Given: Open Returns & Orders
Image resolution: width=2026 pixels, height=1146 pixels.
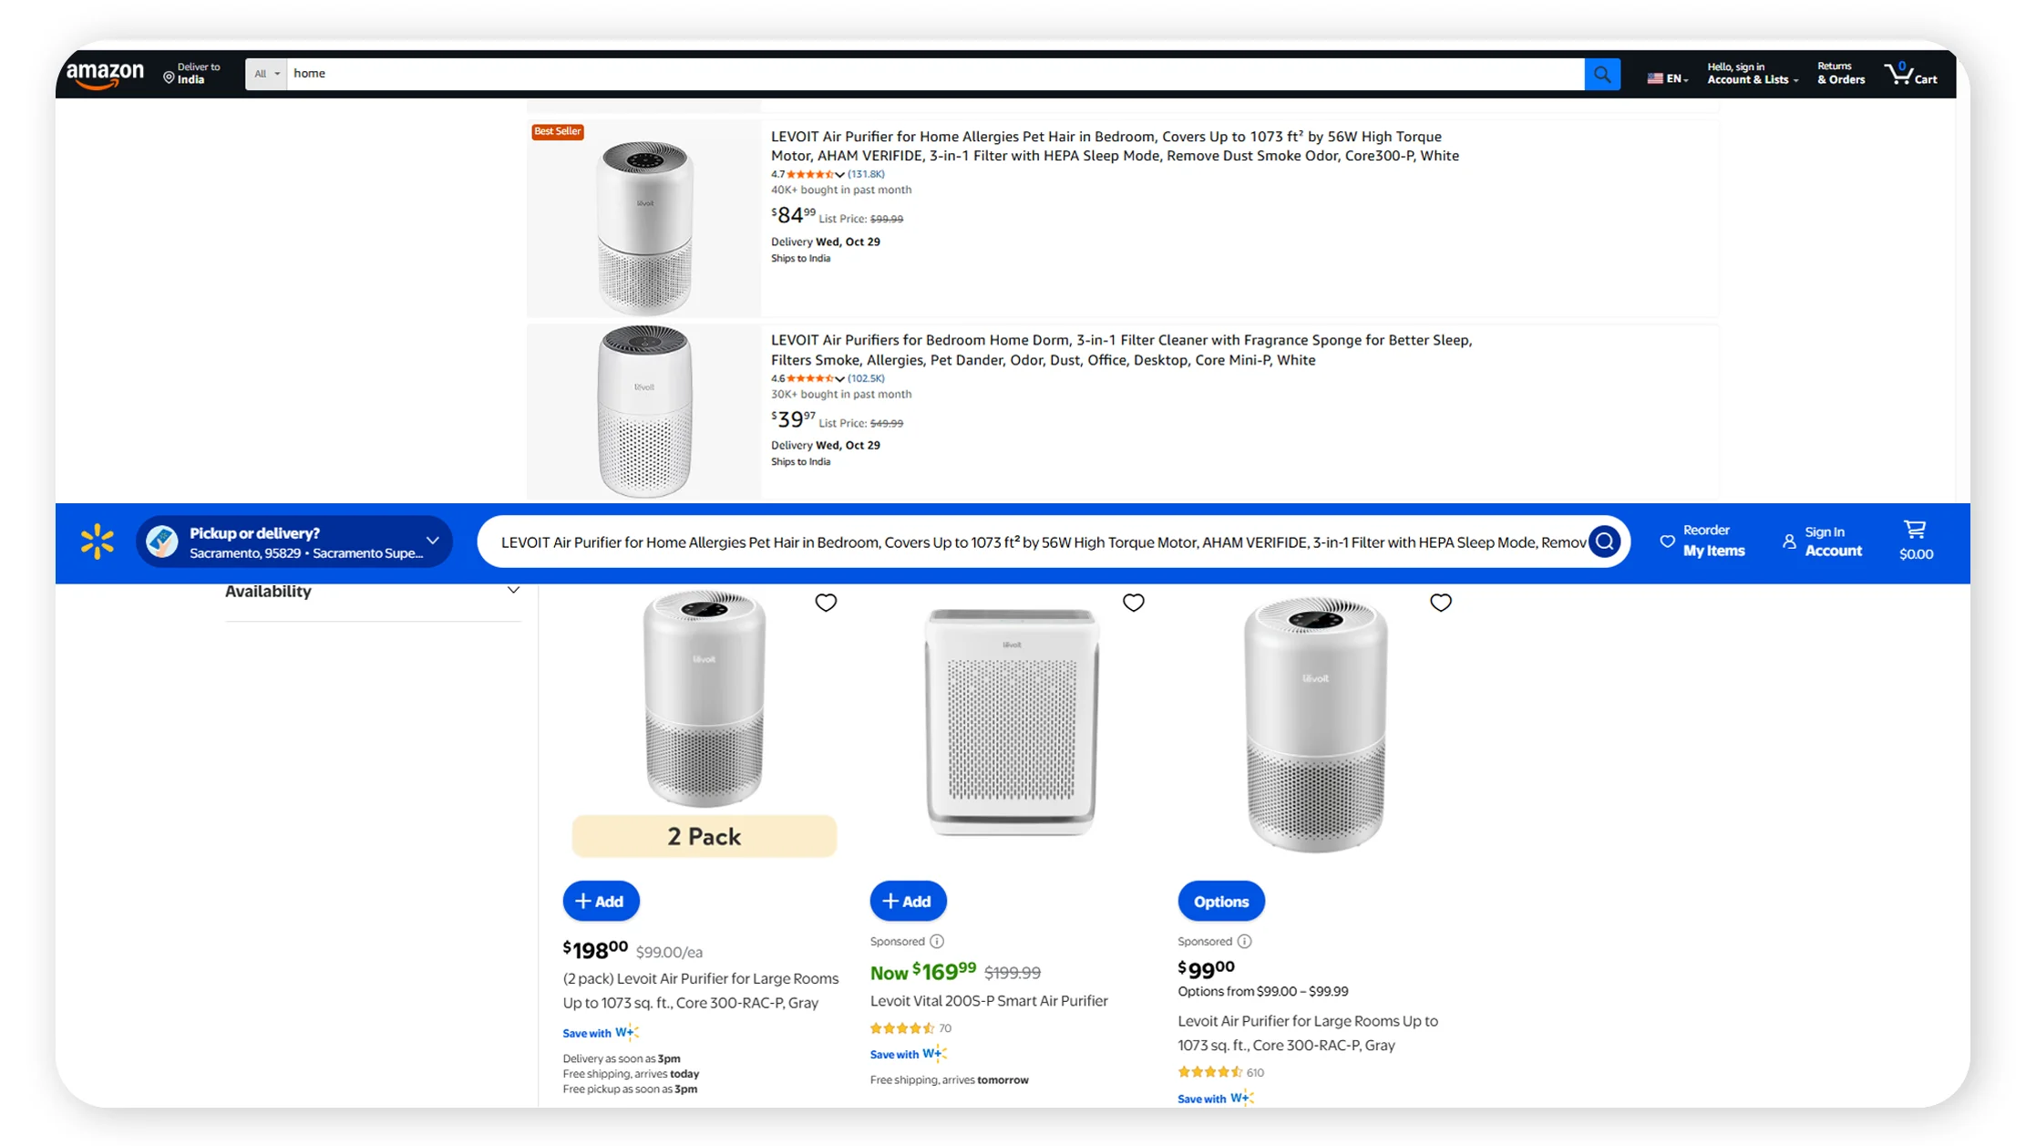Looking at the screenshot, I should (1840, 73).
